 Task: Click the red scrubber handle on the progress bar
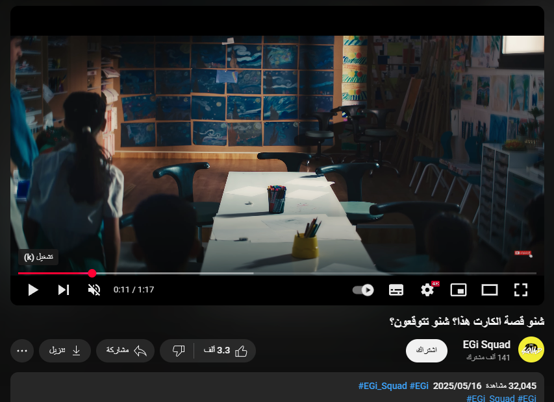pos(92,274)
